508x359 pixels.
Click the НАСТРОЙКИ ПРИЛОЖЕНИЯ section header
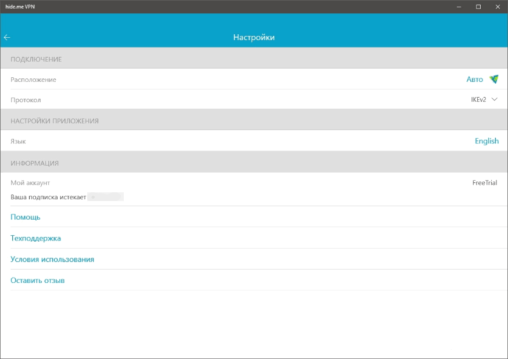point(55,121)
